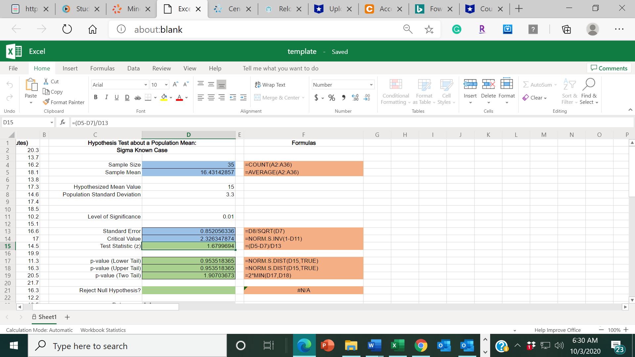The height and width of the screenshot is (357, 635).
Task: Click the Cut scissors icon
Action: 46,81
